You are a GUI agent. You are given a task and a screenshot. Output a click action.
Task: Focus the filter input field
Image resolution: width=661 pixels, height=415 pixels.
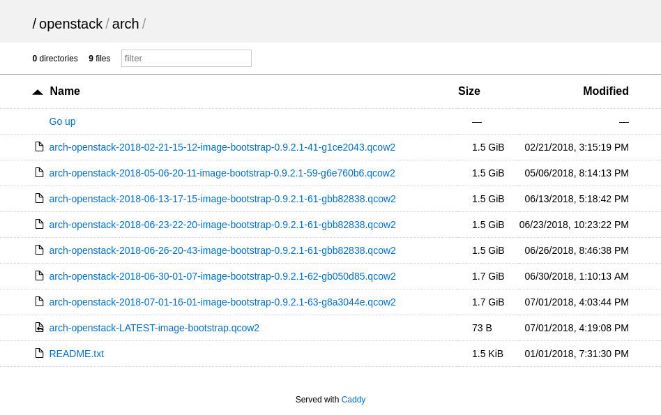[x=186, y=58]
